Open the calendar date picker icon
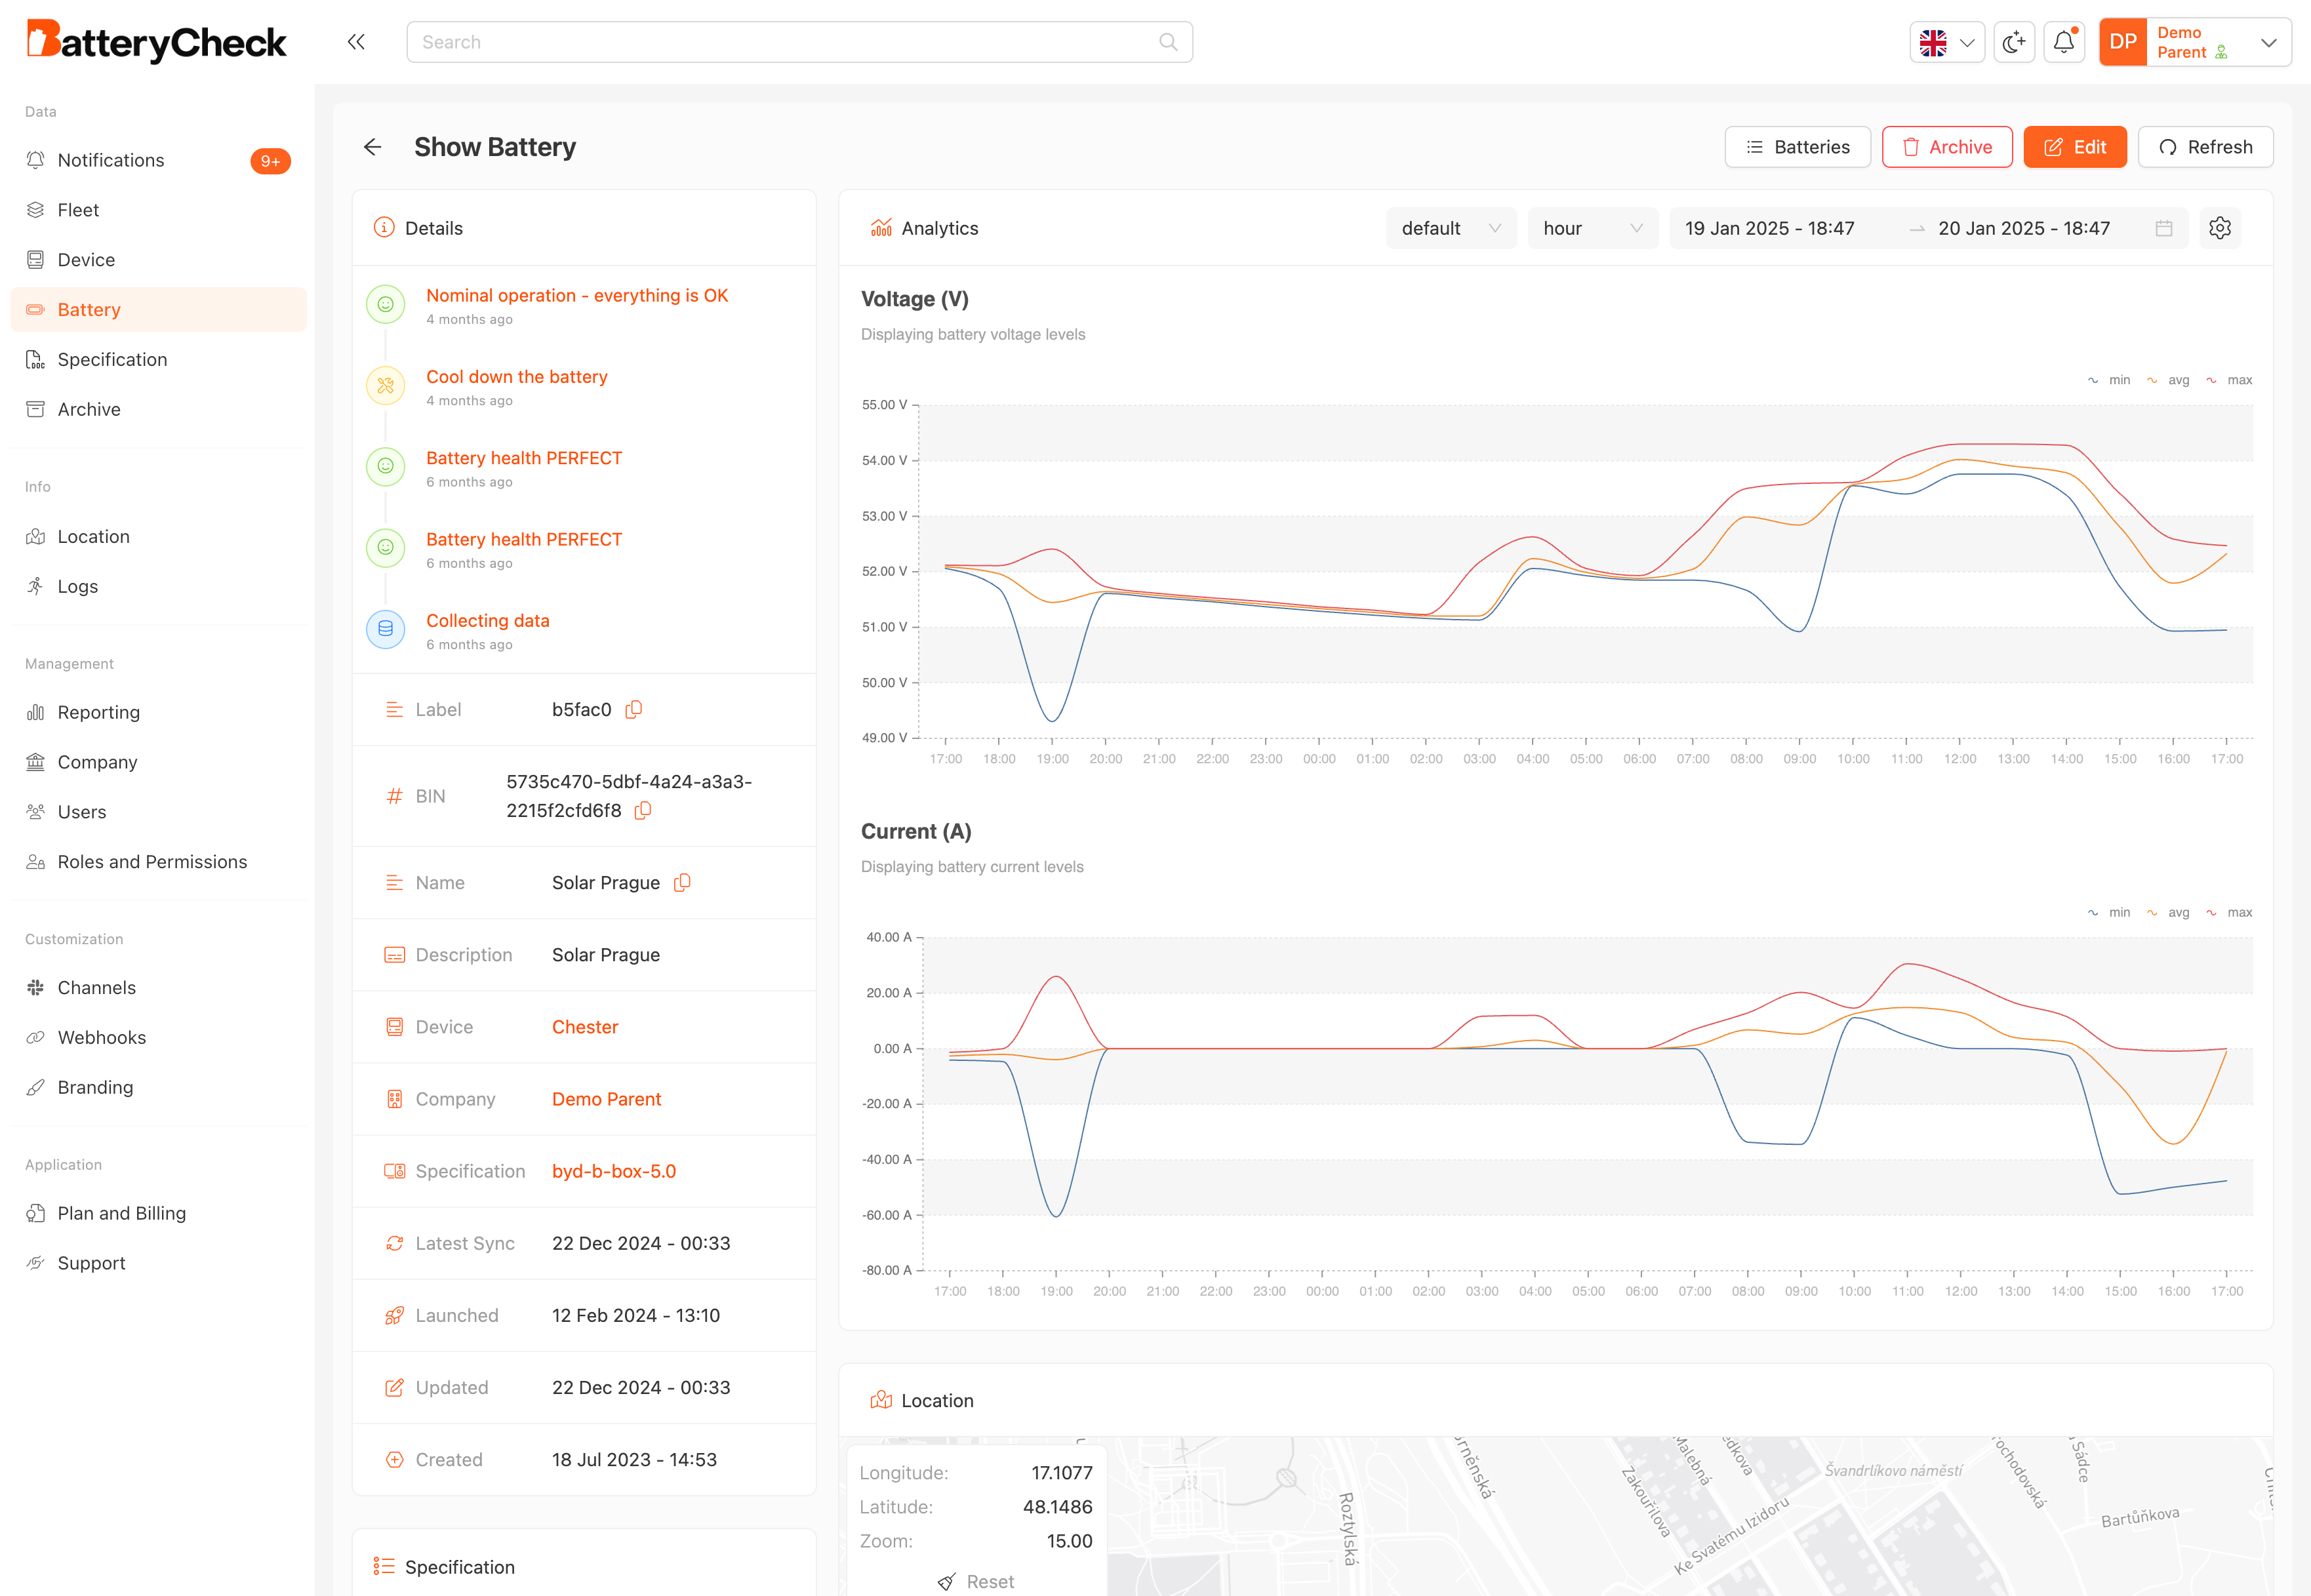The image size is (2311, 1596). (2164, 228)
